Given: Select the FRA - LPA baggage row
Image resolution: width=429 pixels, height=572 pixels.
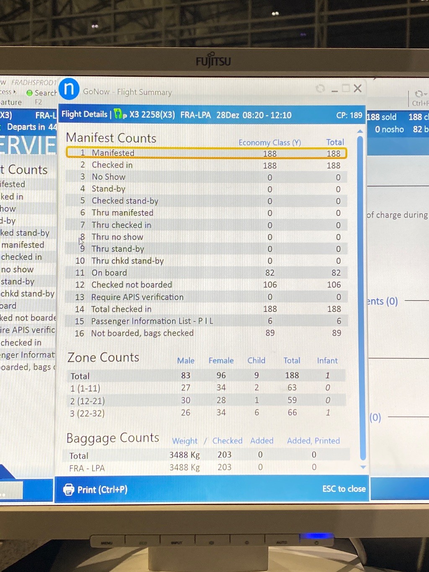Looking at the screenshot, I should (x=206, y=468).
